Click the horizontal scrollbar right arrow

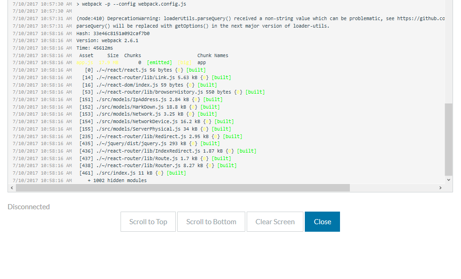[440, 188]
